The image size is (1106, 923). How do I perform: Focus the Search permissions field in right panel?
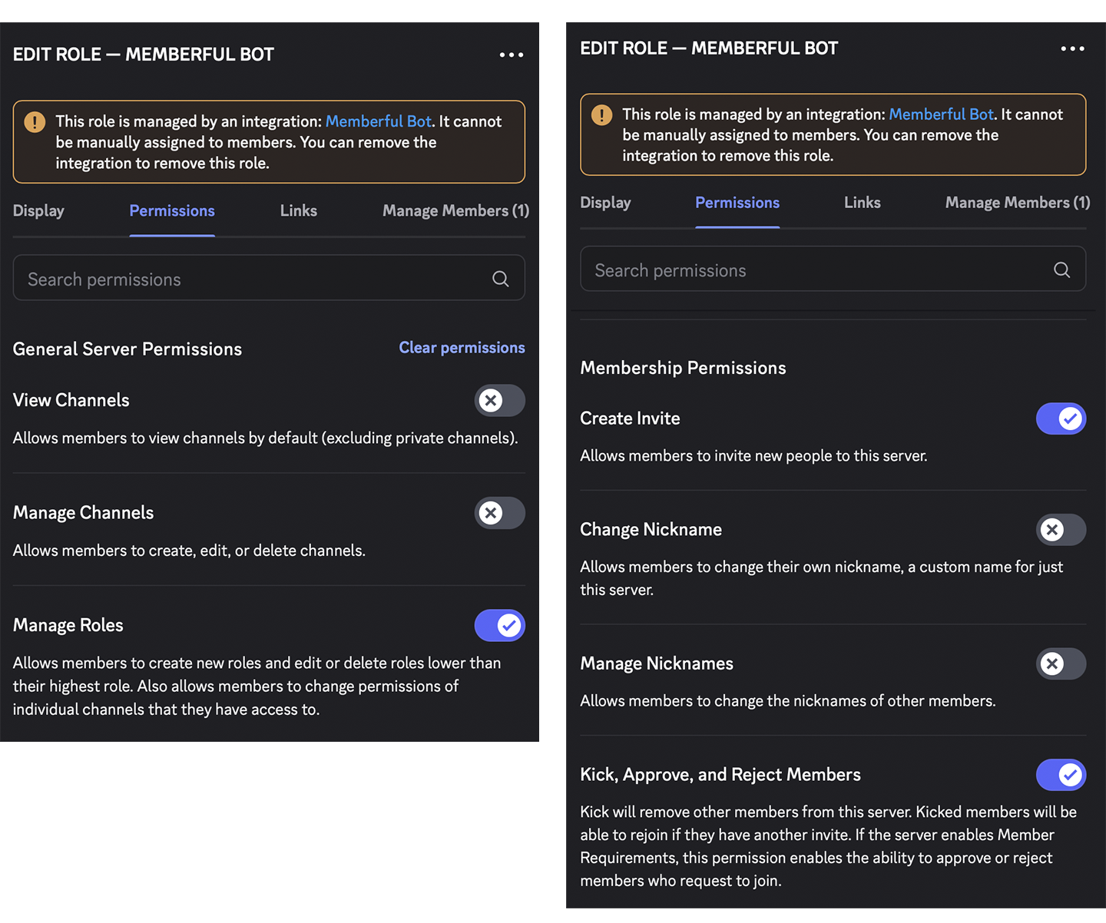click(x=833, y=269)
